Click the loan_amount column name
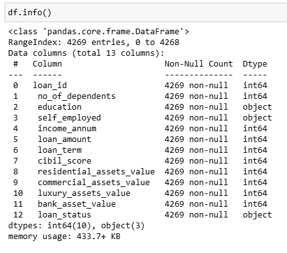 [64, 139]
